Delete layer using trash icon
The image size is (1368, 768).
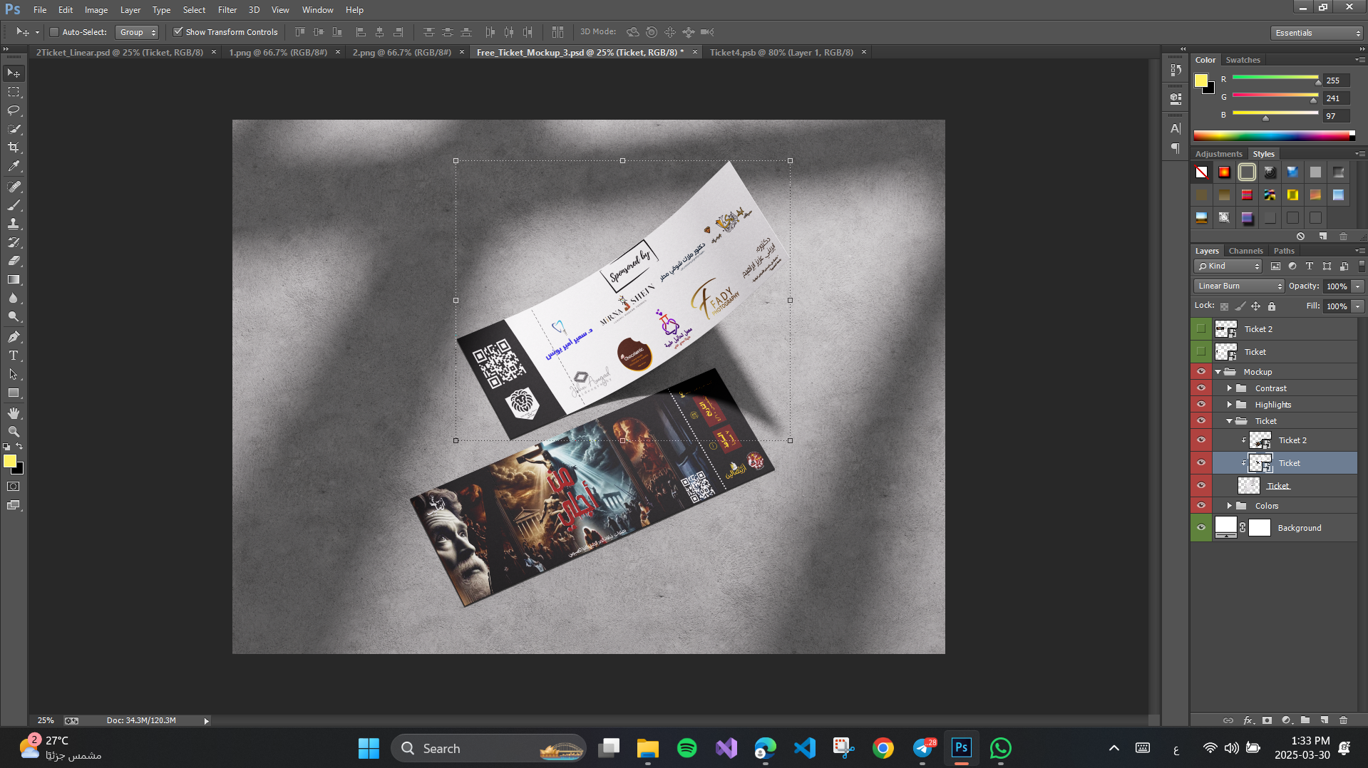pyautogui.click(x=1343, y=720)
